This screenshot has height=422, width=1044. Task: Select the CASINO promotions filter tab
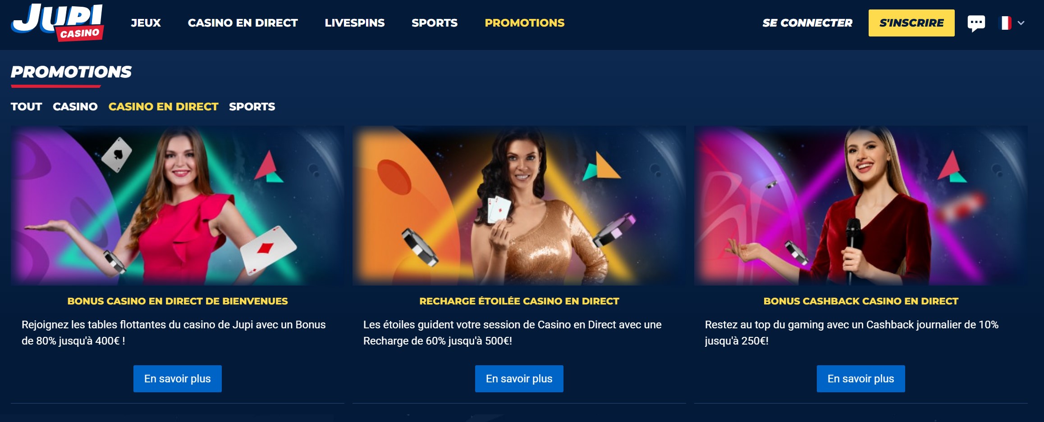(x=75, y=107)
